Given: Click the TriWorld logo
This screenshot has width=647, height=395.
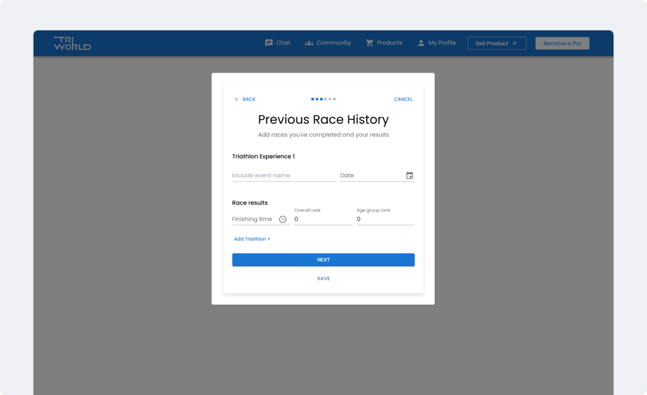Looking at the screenshot, I should (72, 44).
